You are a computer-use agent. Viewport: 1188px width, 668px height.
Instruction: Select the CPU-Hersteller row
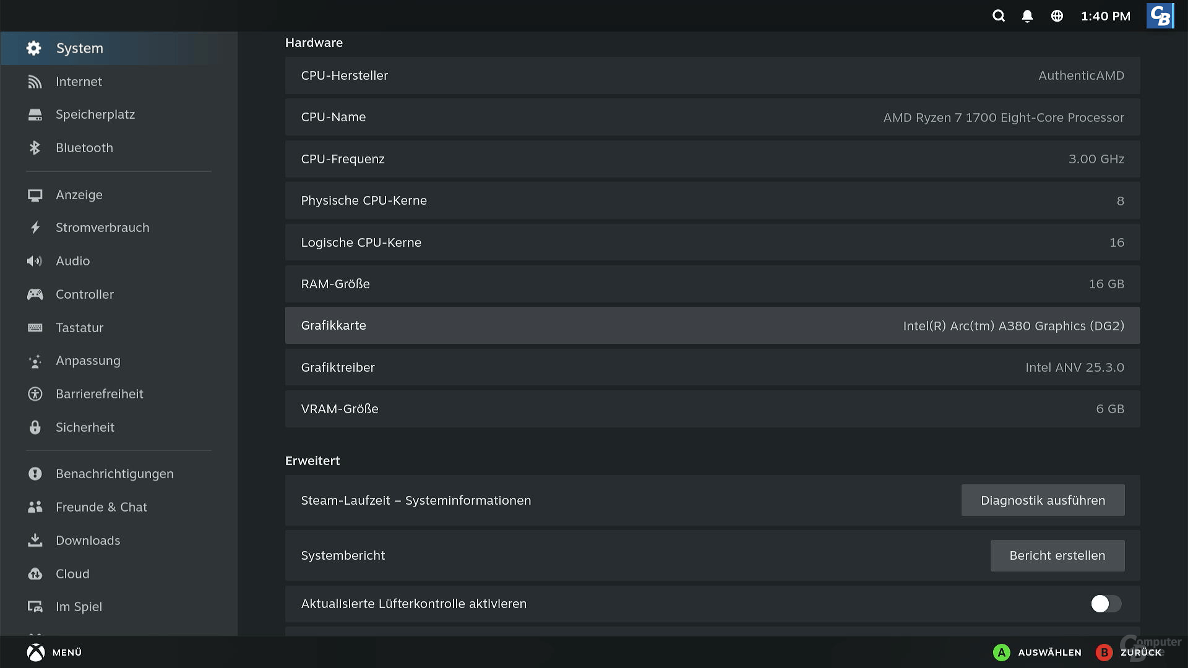(x=712, y=75)
